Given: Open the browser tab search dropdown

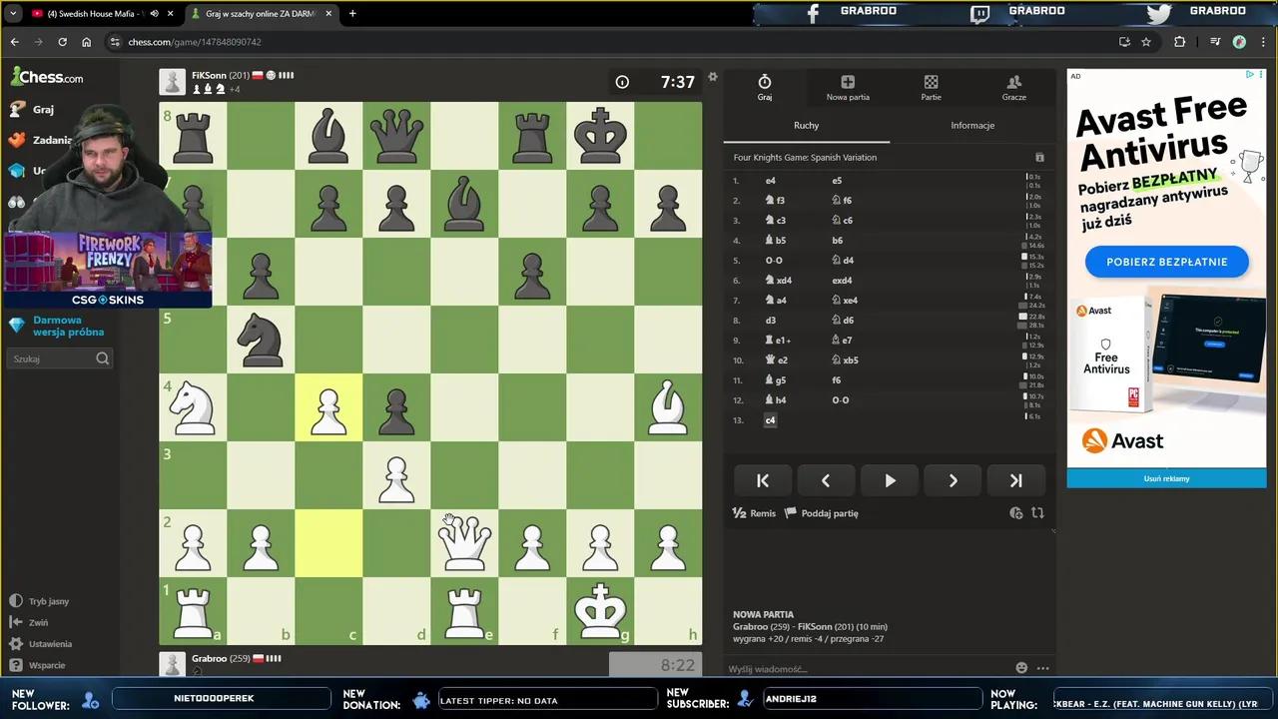Looking at the screenshot, I should pyautogui.click(x=13, y=14).
